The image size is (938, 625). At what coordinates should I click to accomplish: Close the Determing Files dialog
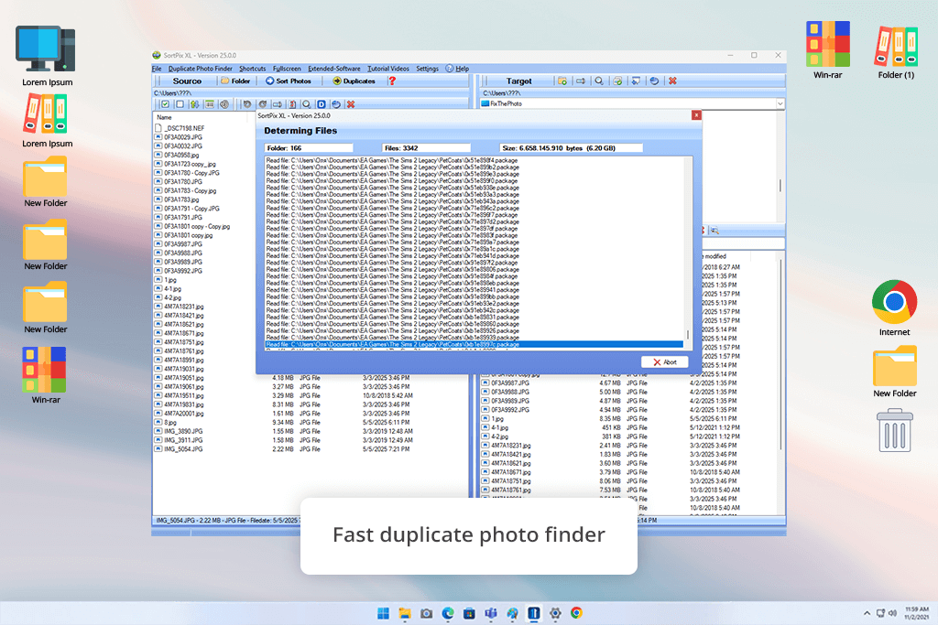point(696,114)
